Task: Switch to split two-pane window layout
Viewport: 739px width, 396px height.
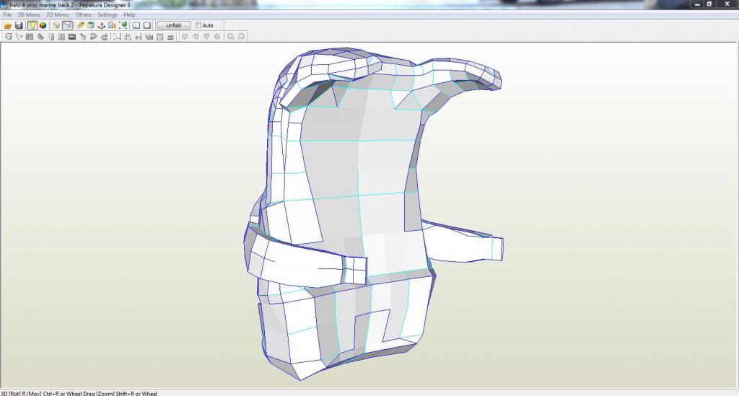Action: coord(136,25)
